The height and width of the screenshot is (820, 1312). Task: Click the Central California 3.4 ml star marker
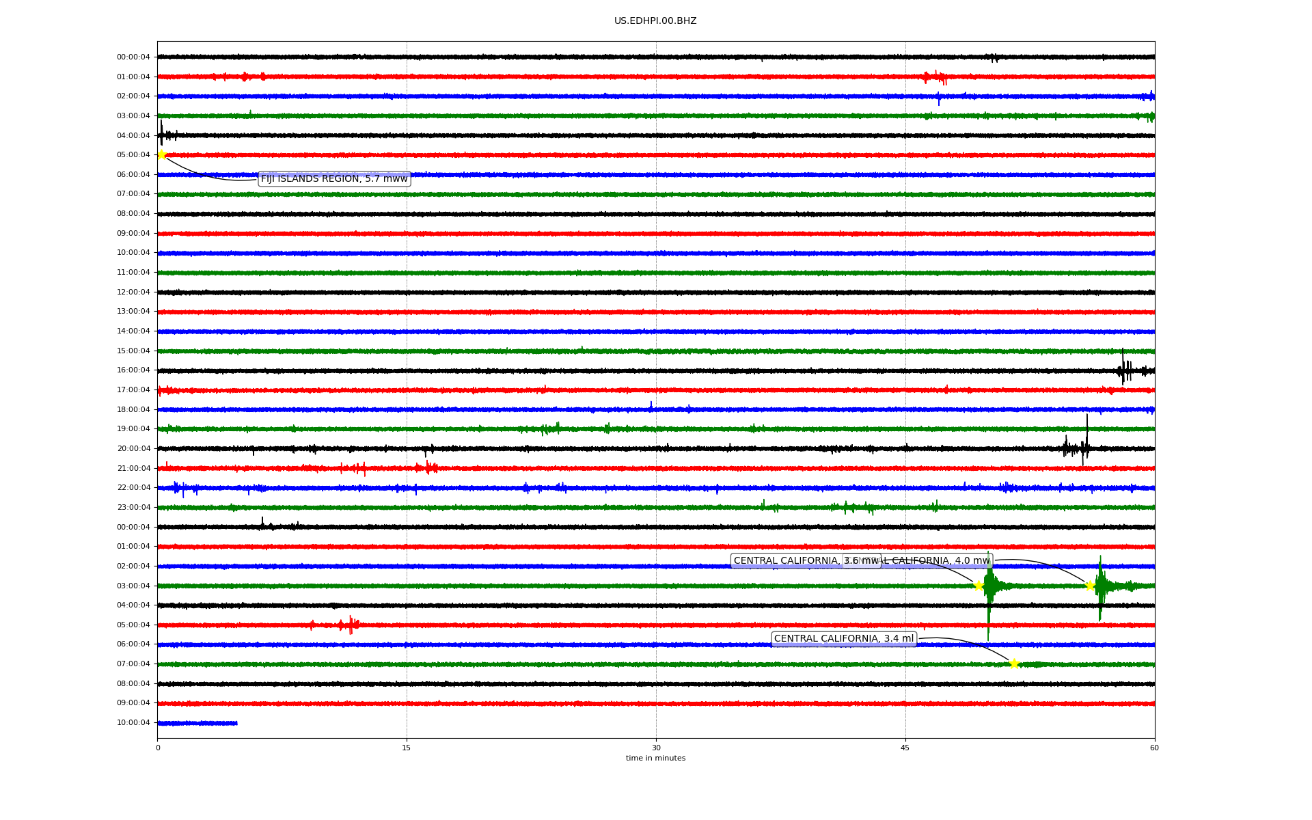tap(1014, 664)
